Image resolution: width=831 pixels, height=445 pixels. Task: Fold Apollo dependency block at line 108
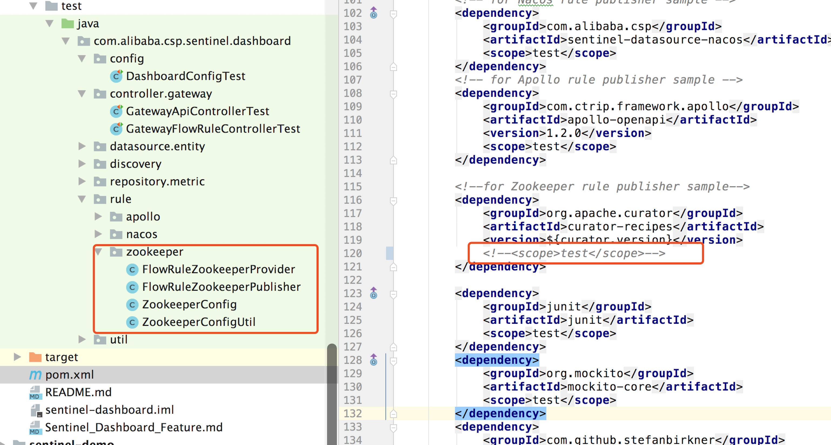click(393, 94)
